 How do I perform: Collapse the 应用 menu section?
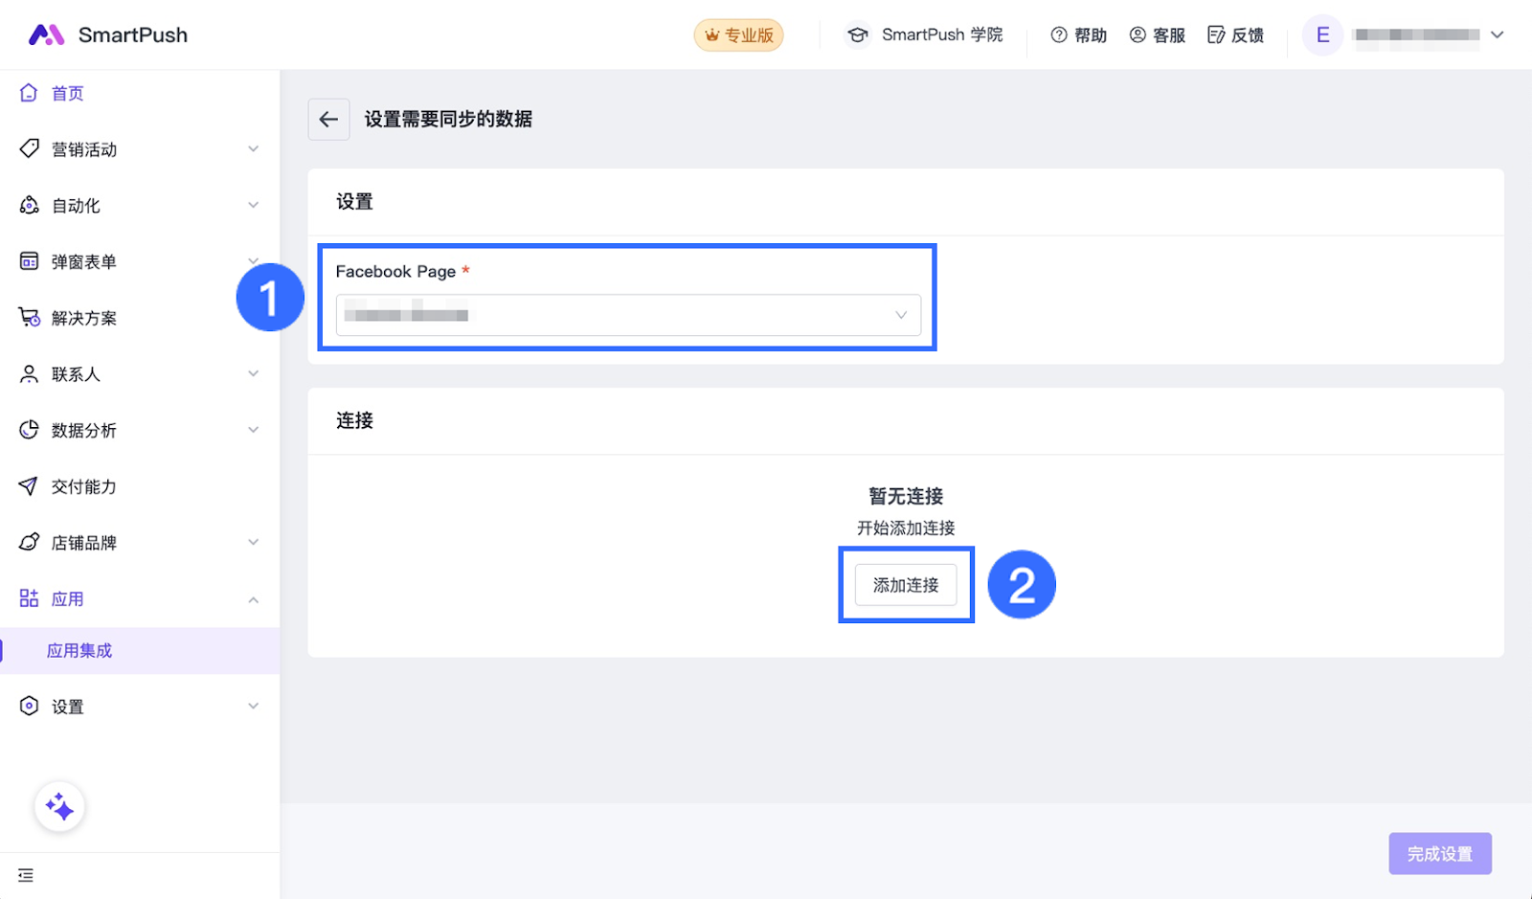click(253, 599)
